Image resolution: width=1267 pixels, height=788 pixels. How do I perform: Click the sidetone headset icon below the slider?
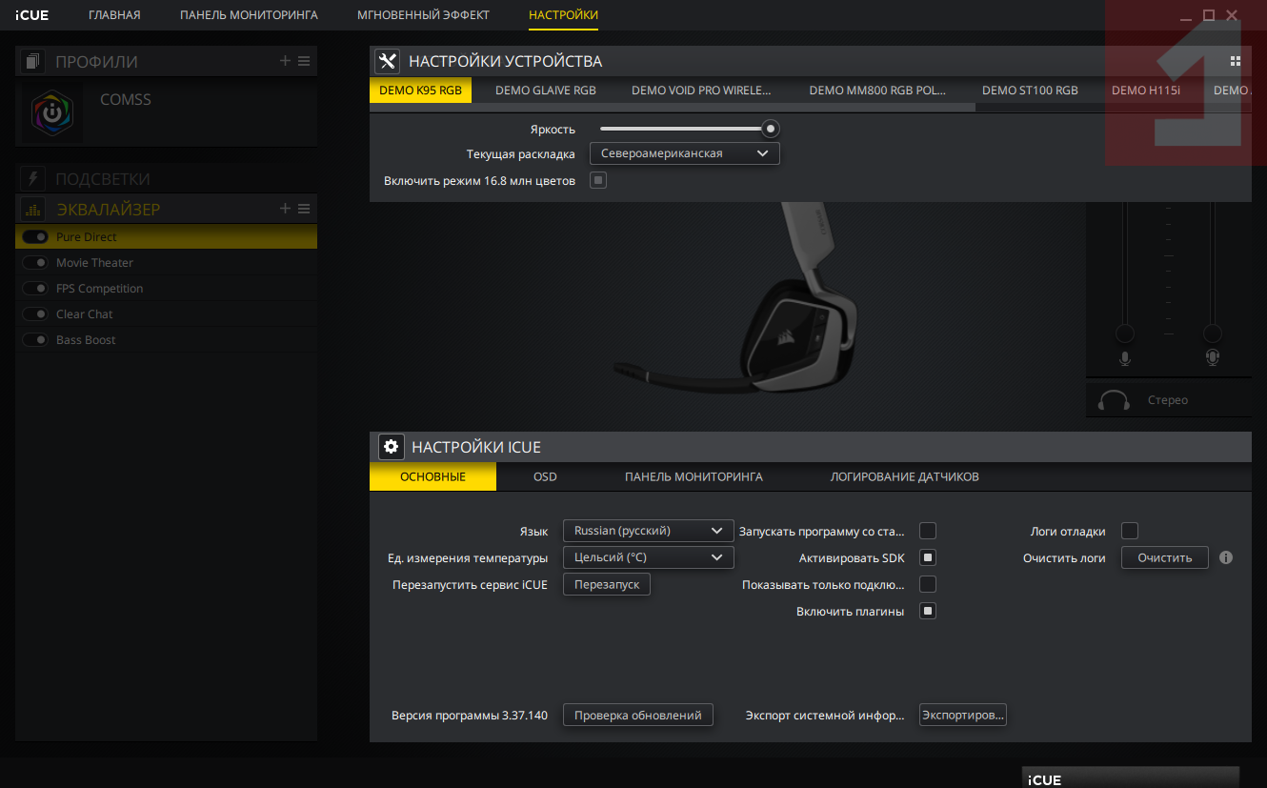[1213, 358]
